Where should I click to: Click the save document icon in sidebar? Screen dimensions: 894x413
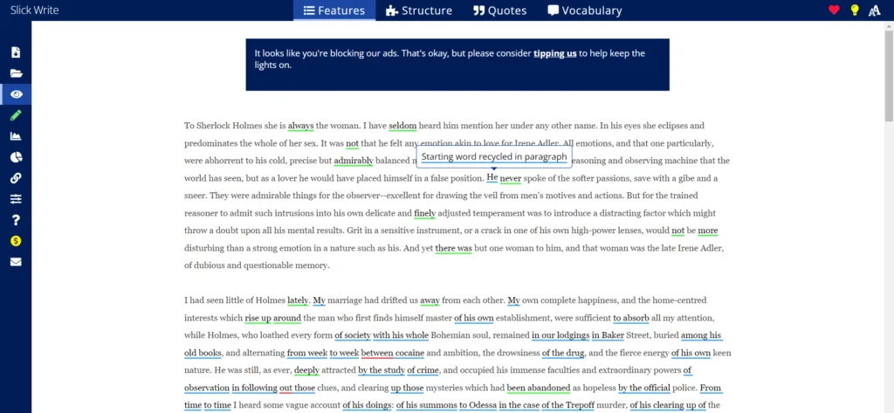pos(16,52)
